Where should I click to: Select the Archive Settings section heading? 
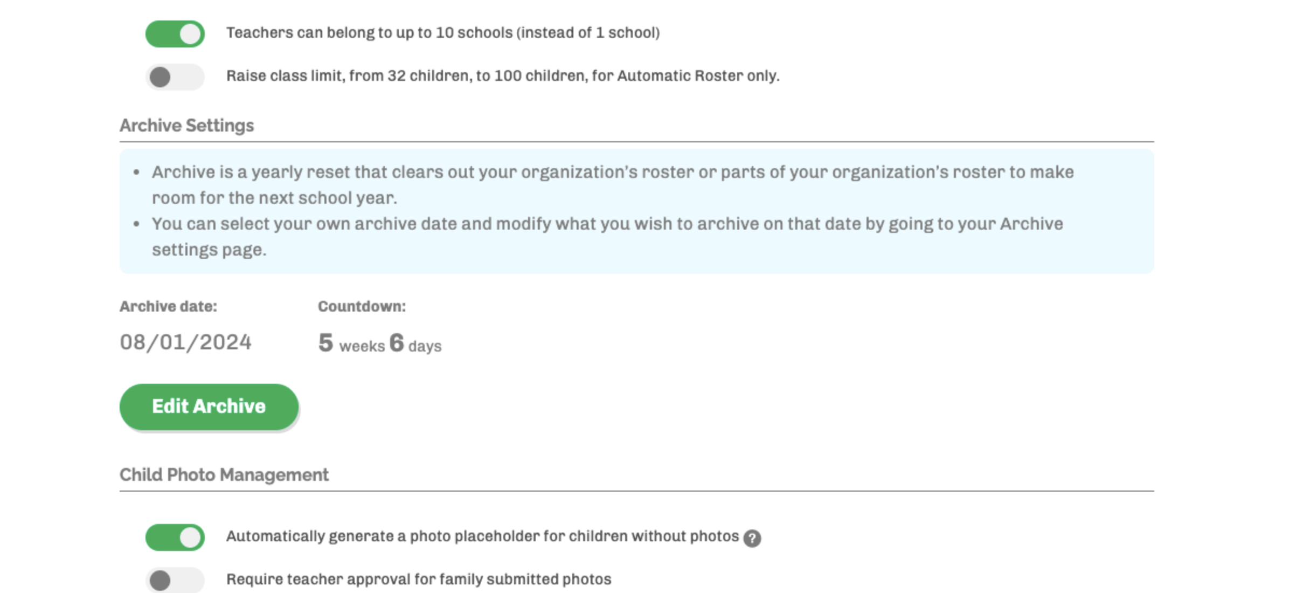coord(186,126)
